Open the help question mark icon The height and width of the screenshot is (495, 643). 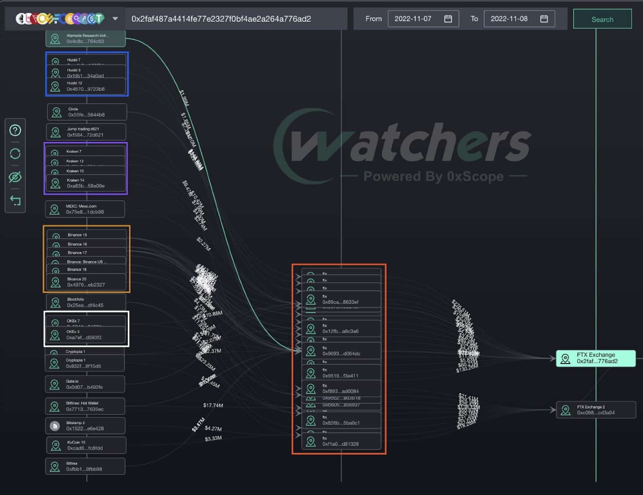click(15, 130)
